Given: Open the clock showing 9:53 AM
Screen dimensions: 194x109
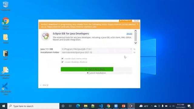Looking at the screenshot, I should click(x=181, y=106).
